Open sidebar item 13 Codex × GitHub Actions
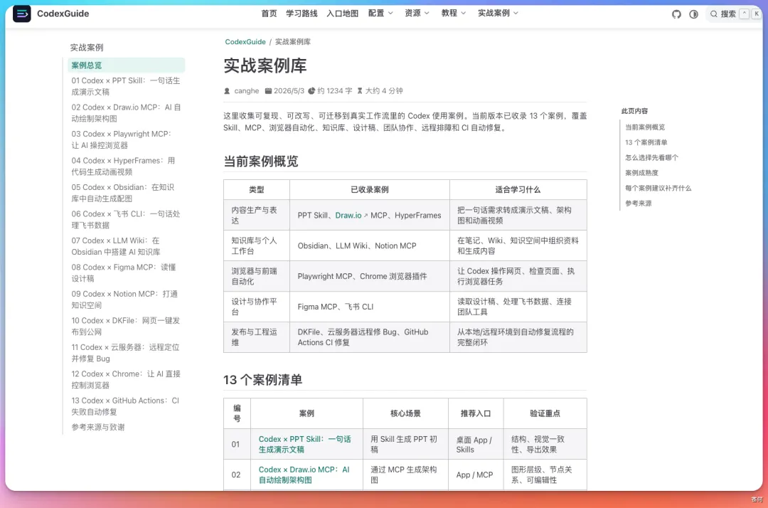 point(125,406)
